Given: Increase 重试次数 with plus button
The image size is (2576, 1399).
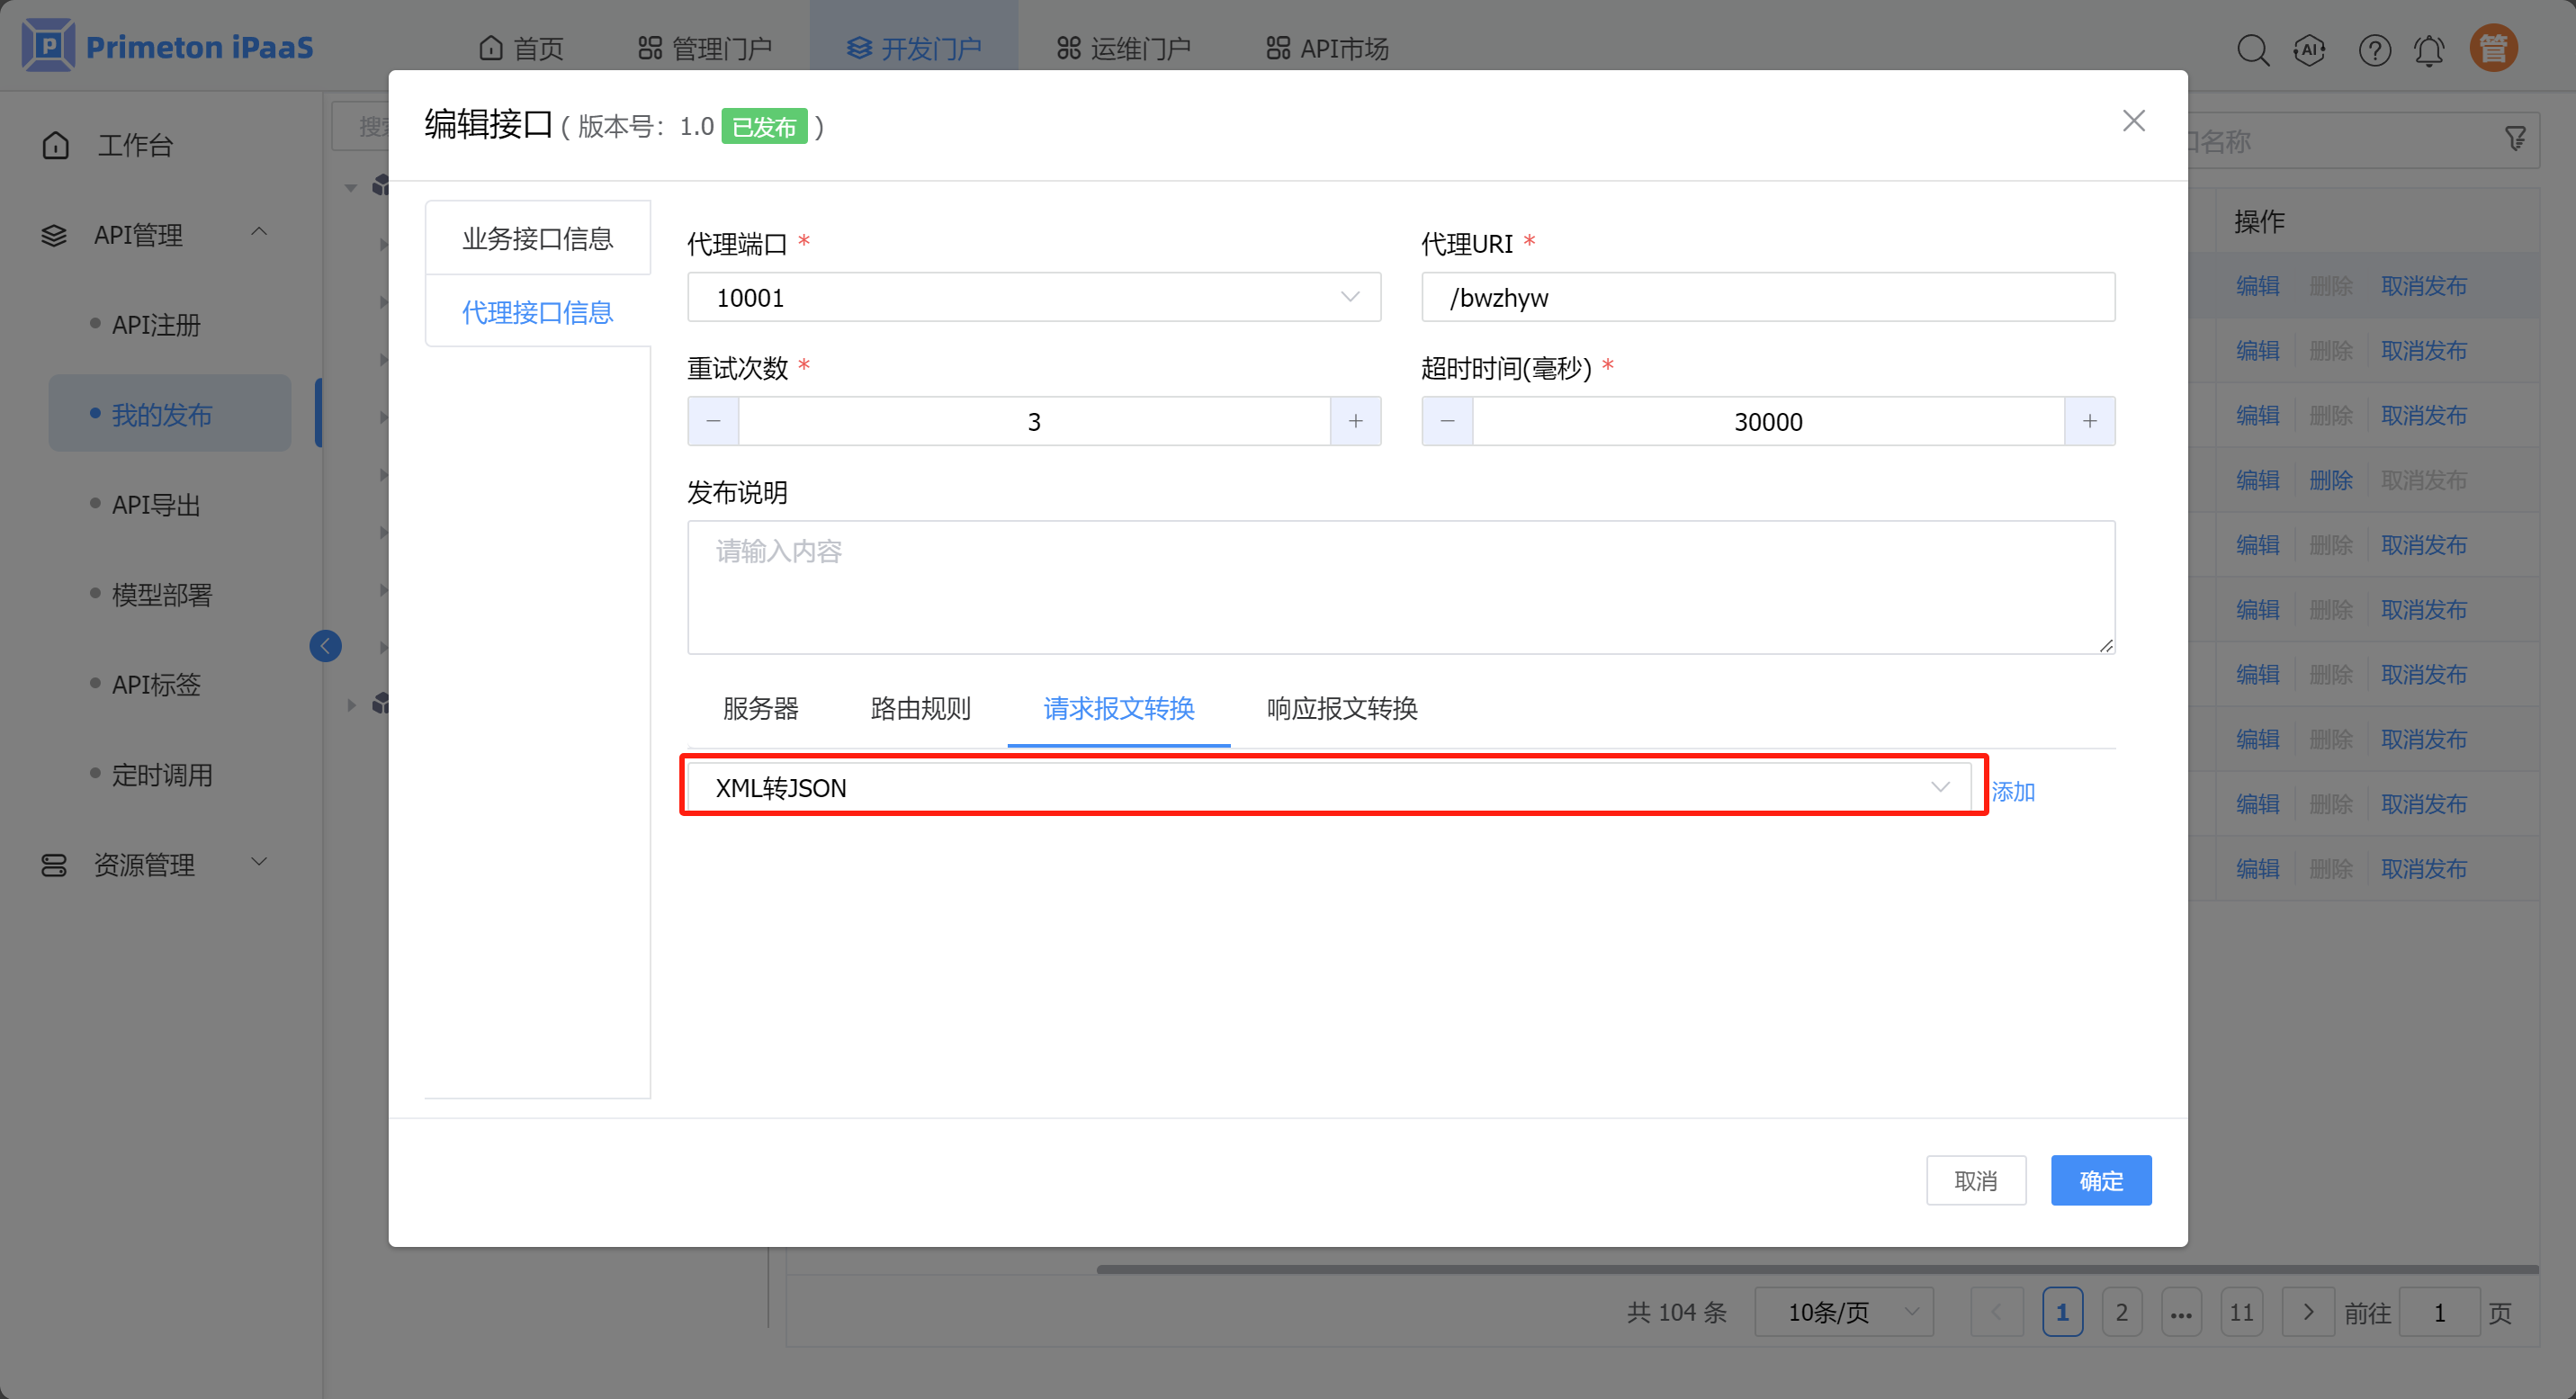Looking at the screenshot, I should [1355, 421].
